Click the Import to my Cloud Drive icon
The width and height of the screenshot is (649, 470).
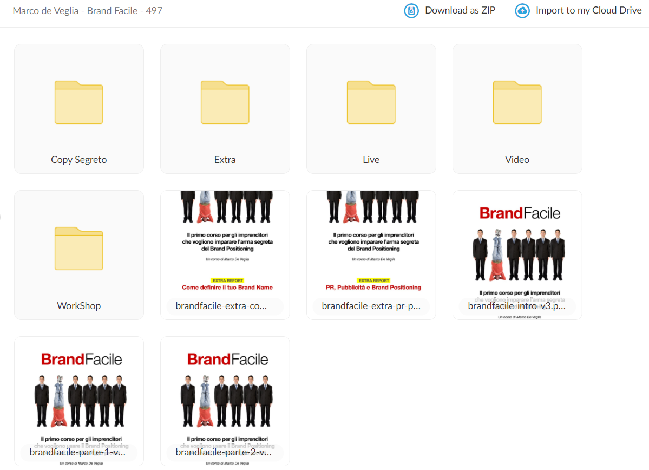click(522, 11)
